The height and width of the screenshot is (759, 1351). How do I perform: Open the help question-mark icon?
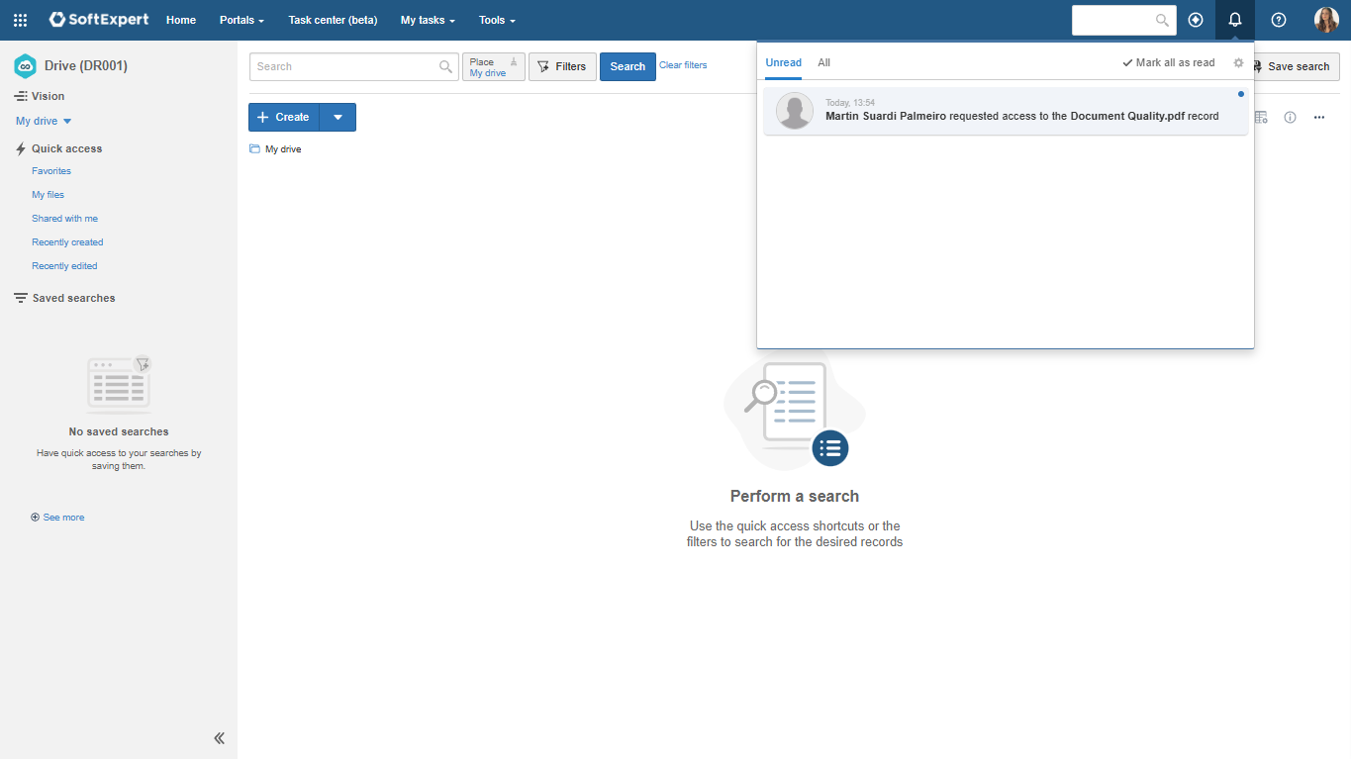tap(1278, 20)
